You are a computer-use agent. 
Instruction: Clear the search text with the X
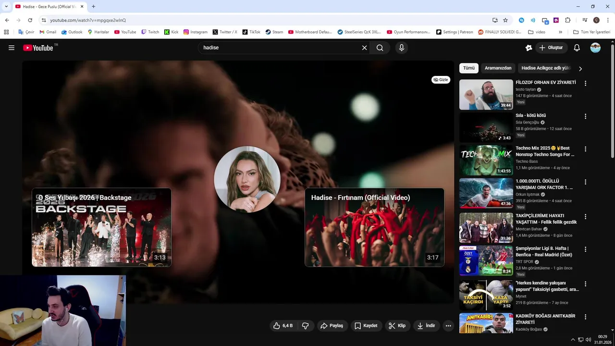[x=364, y=48]
